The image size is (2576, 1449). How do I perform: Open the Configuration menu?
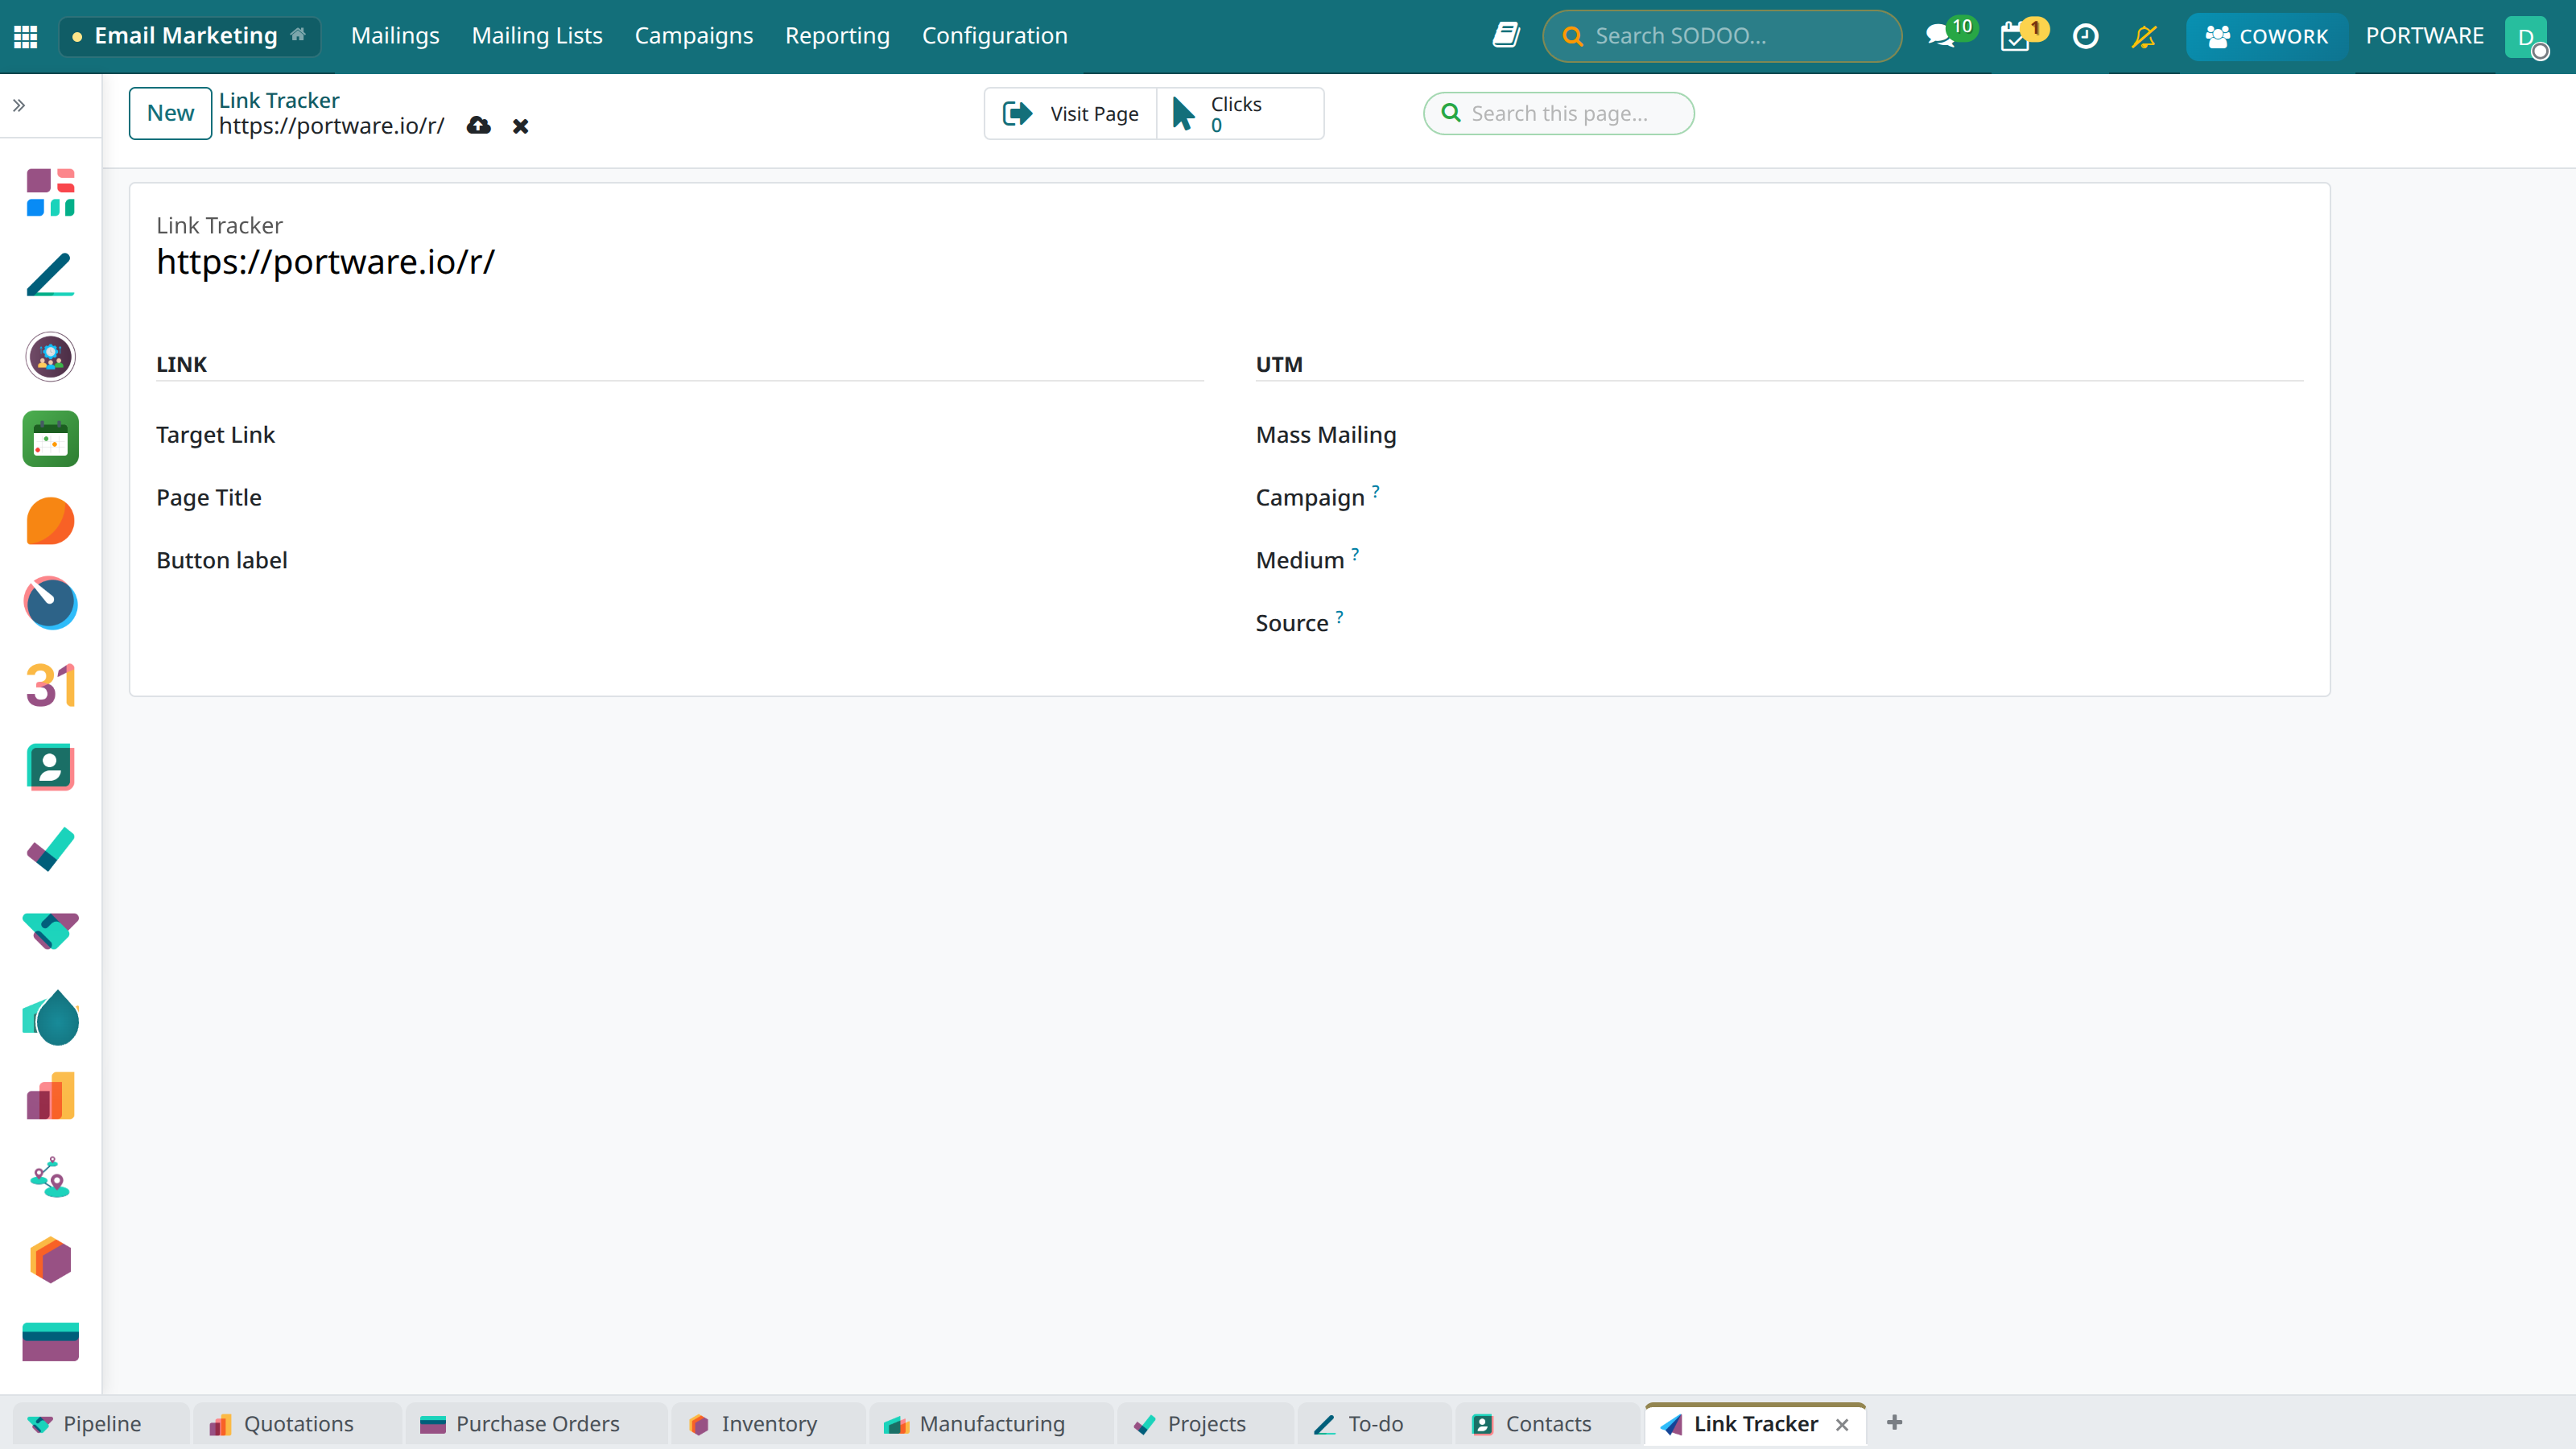click(x=995, y=36)
